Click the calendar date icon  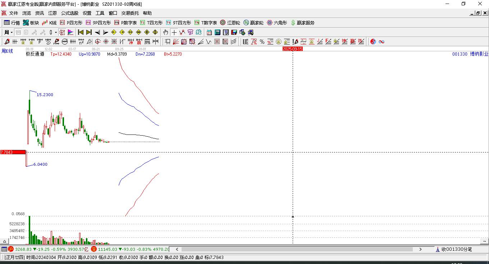[x=209, y=32]
